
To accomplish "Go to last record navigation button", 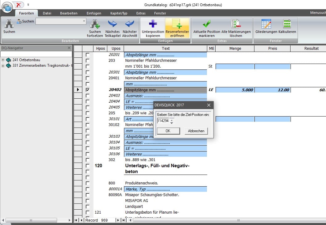I will 124,220.
